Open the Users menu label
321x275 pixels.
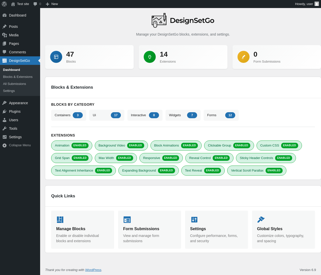(14, 120)
